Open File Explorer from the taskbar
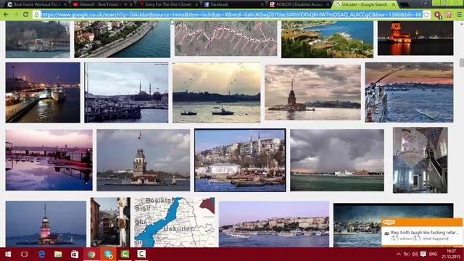The height and width of the screenshot is (261, 464). click(58, 254)
